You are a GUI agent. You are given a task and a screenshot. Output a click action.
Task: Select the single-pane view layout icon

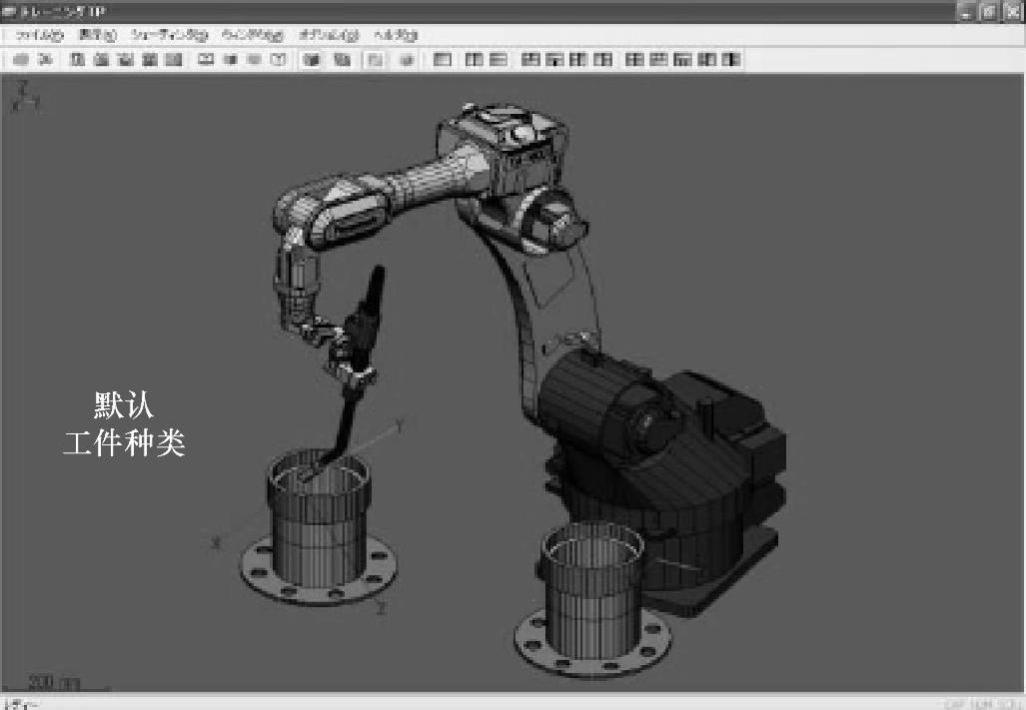[x=443, y=60]
